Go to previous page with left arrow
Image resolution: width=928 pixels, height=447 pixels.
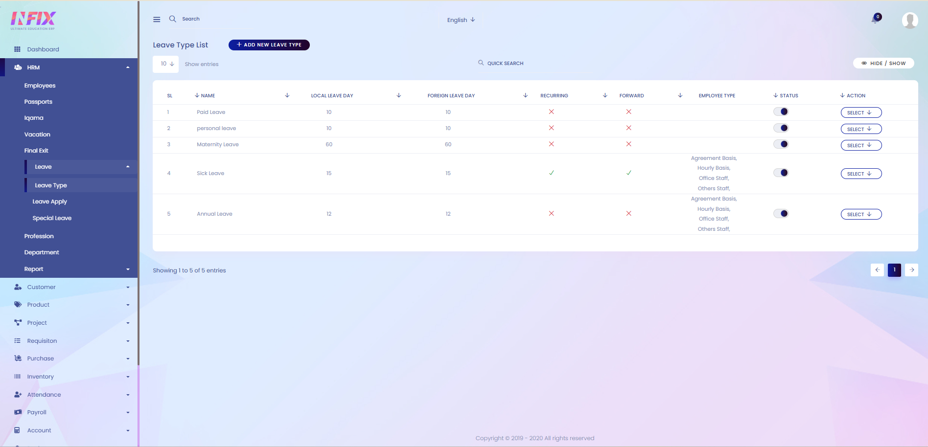tap(877, 270)
